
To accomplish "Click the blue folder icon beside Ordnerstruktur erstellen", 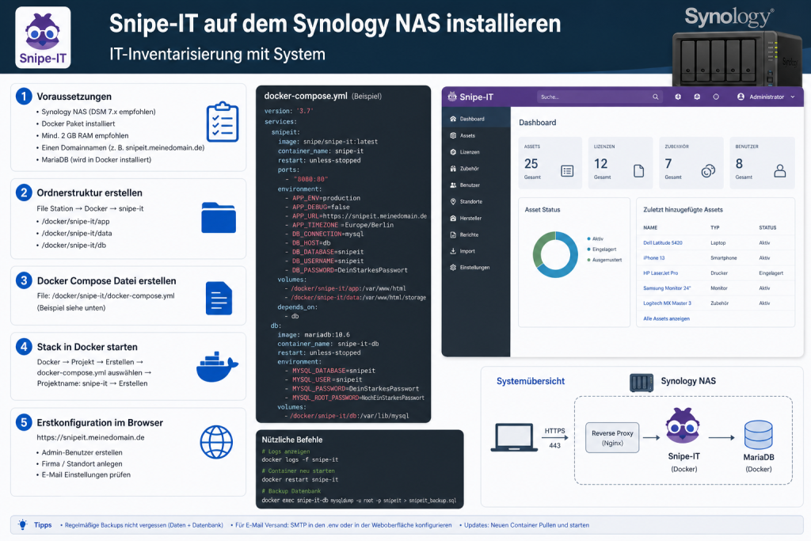I will pos(219,217).
